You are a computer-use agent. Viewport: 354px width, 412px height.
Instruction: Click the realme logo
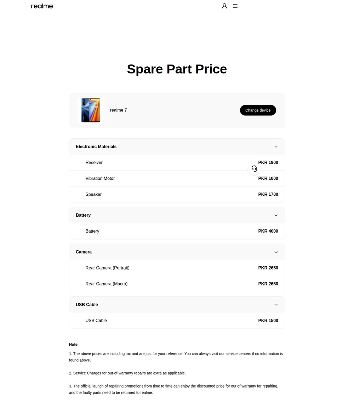click(x=42, y=6)
